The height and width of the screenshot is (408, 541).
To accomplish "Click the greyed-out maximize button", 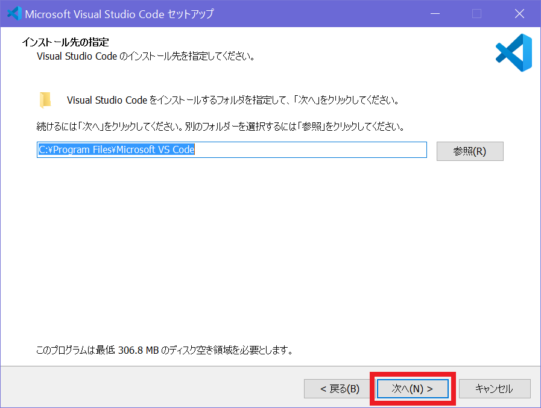I will click(x=476, y=13).
